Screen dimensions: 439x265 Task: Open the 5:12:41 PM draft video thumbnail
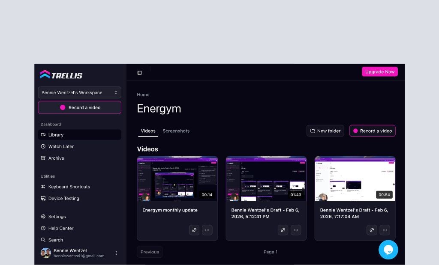click(266, 179)
